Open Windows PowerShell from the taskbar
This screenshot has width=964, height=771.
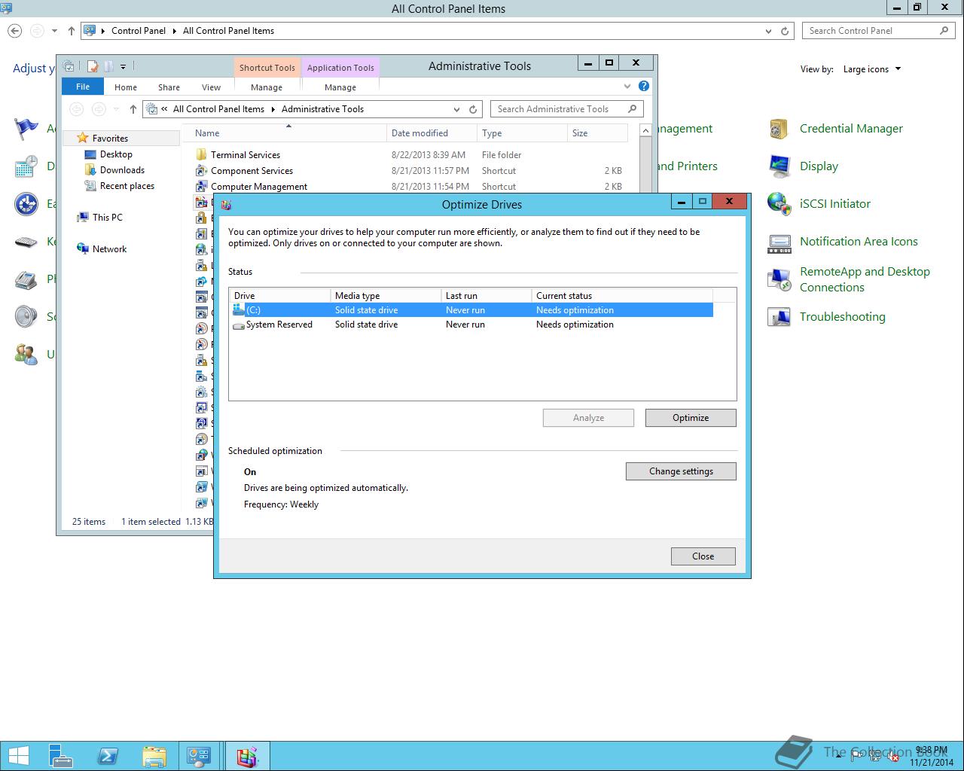(108, 756)
